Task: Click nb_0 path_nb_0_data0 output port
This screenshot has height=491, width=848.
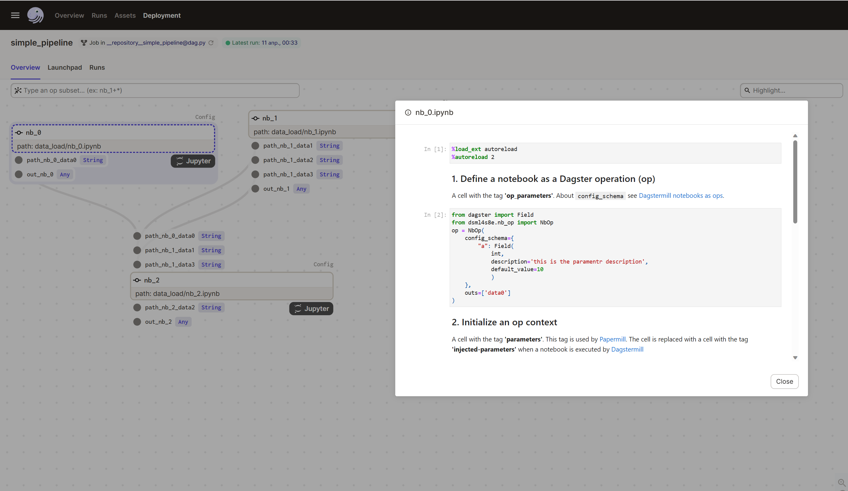Action: coord(19,160)
